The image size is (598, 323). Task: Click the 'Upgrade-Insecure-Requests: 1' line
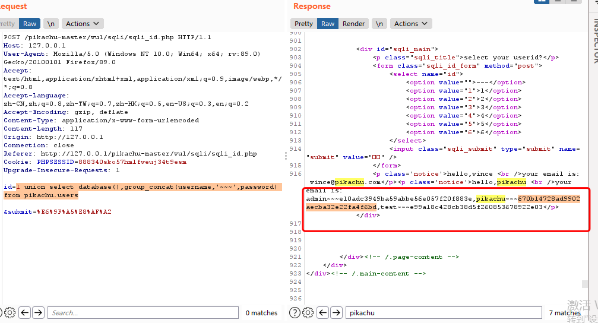[x=61, y=170]
